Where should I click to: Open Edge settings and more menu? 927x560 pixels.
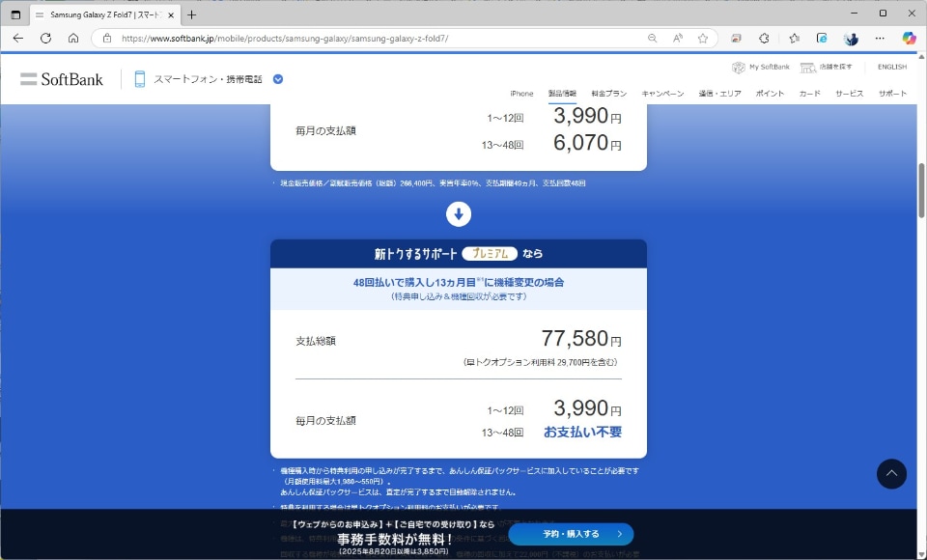[880, 39]
